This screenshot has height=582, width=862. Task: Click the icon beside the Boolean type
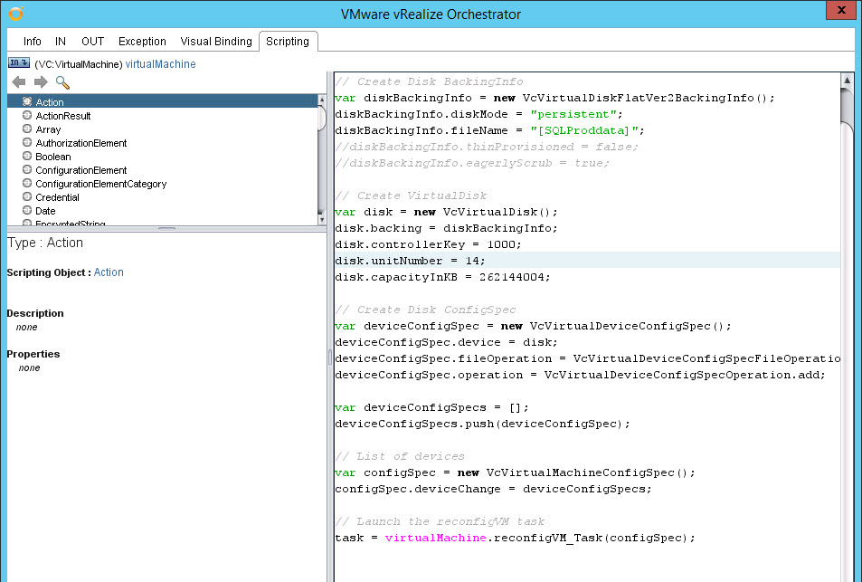pos(27,157)
